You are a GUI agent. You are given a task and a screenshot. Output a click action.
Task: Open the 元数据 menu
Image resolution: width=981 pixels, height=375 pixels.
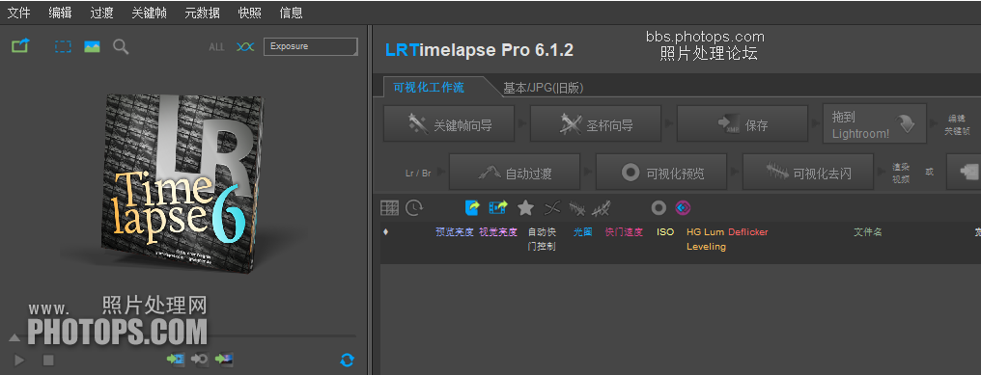(202, 13)
